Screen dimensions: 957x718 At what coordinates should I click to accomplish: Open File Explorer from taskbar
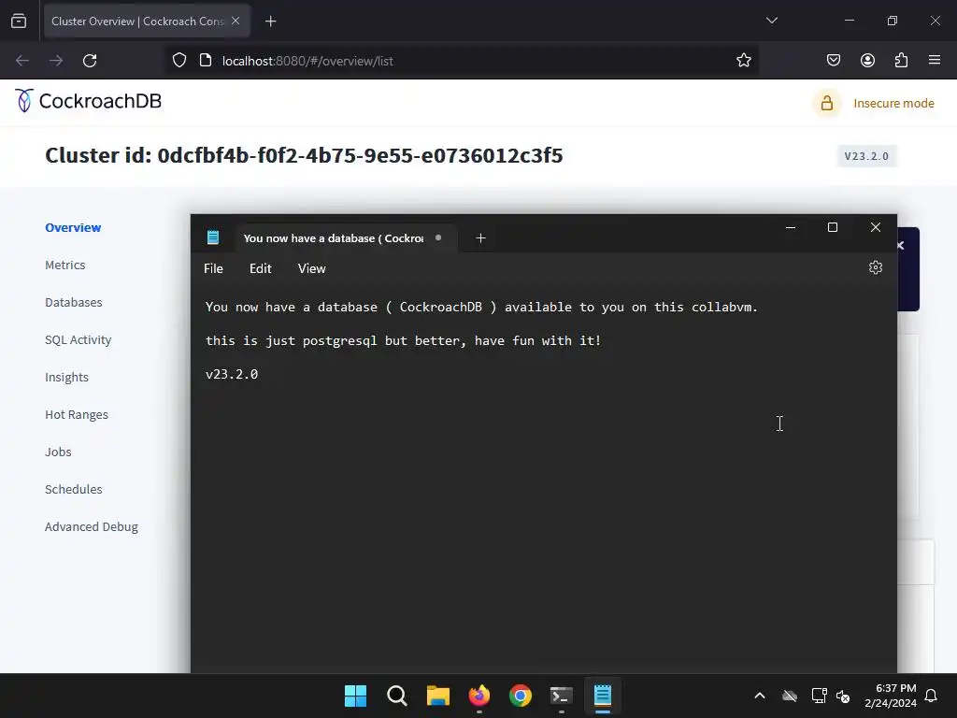coord(437,696)
